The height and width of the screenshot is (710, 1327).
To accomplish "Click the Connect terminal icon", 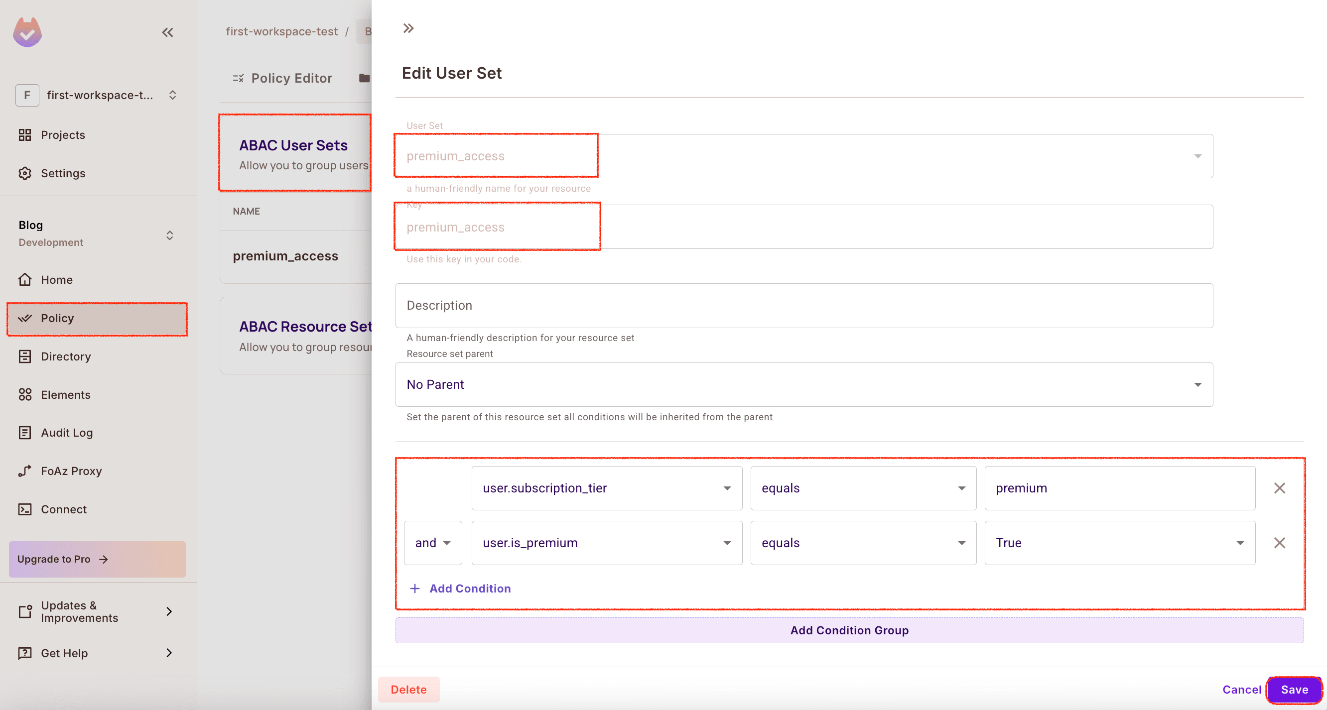I will click(x=25, y=509).
